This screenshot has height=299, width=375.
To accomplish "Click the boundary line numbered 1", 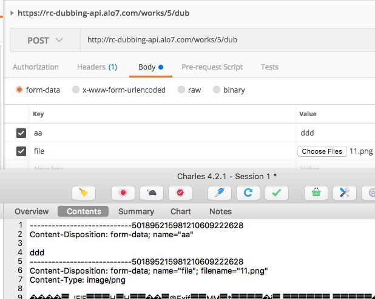I will (137, 226).
